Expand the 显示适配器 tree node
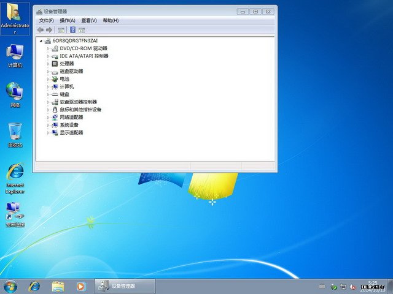 49,132
